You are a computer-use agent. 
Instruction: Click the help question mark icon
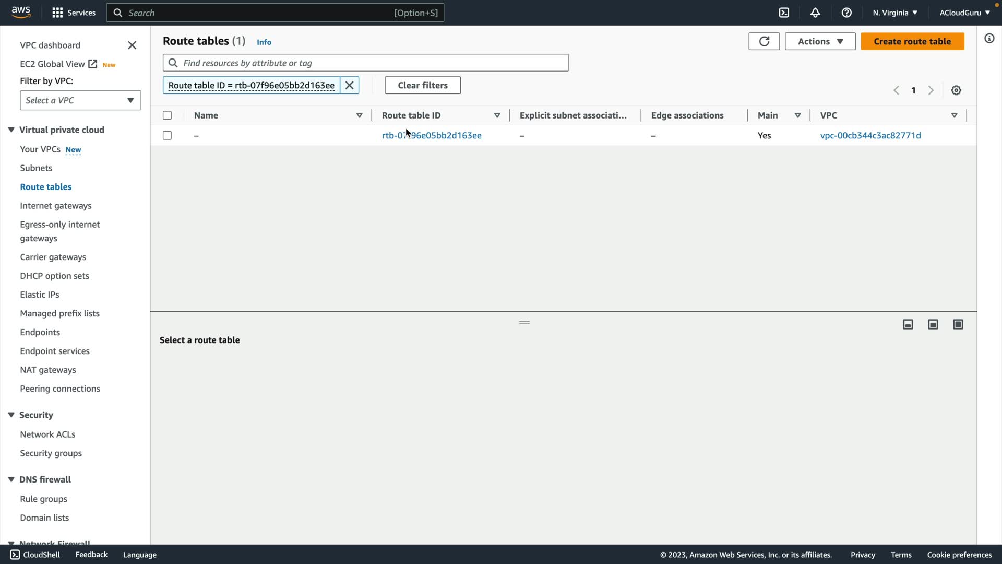(846, 13)
